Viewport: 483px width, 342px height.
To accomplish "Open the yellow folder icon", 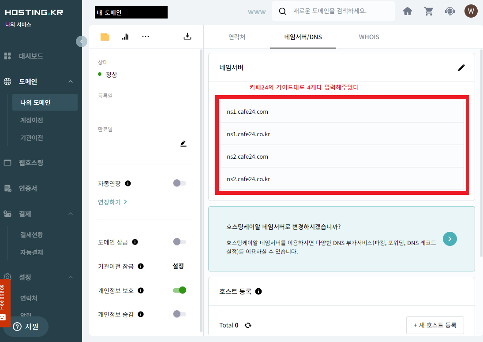I will (x=105, y=37).
